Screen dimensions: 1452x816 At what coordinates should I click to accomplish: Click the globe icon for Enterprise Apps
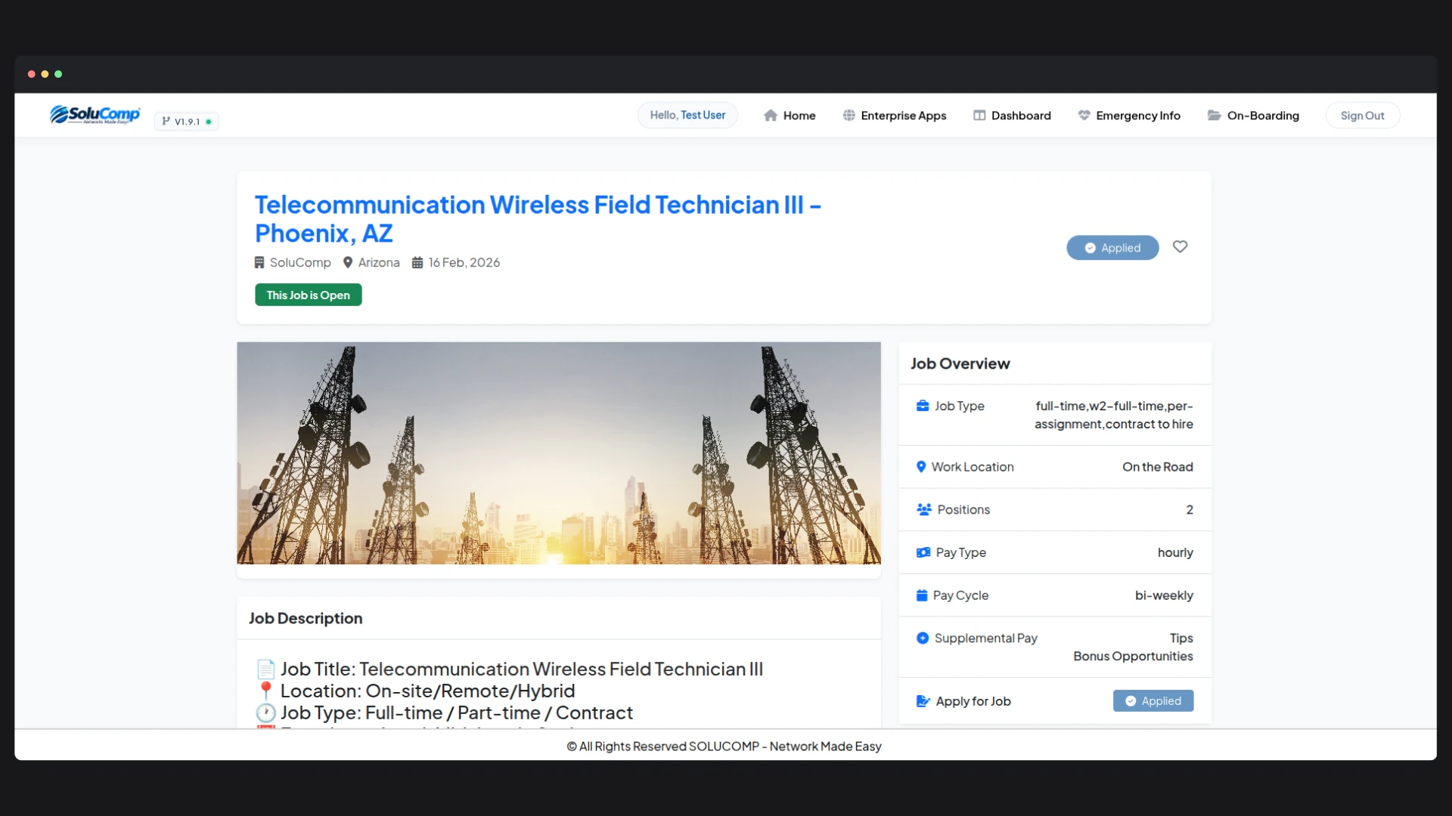coord(849,116)
